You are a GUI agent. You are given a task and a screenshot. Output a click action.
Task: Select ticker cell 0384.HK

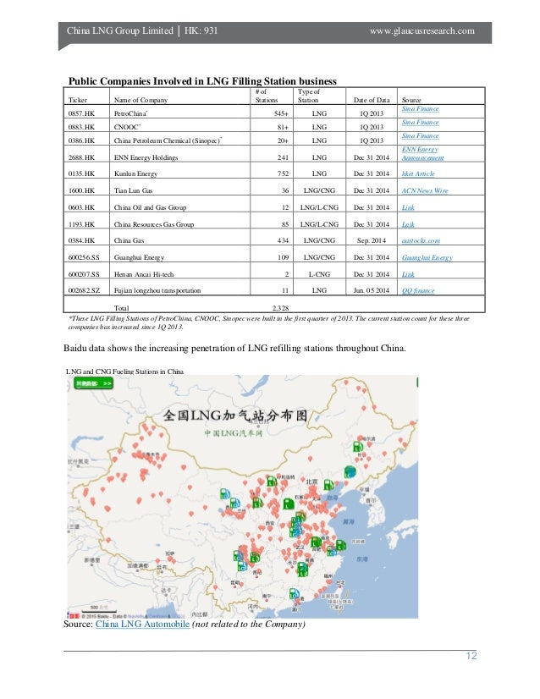tap(81, 240)
